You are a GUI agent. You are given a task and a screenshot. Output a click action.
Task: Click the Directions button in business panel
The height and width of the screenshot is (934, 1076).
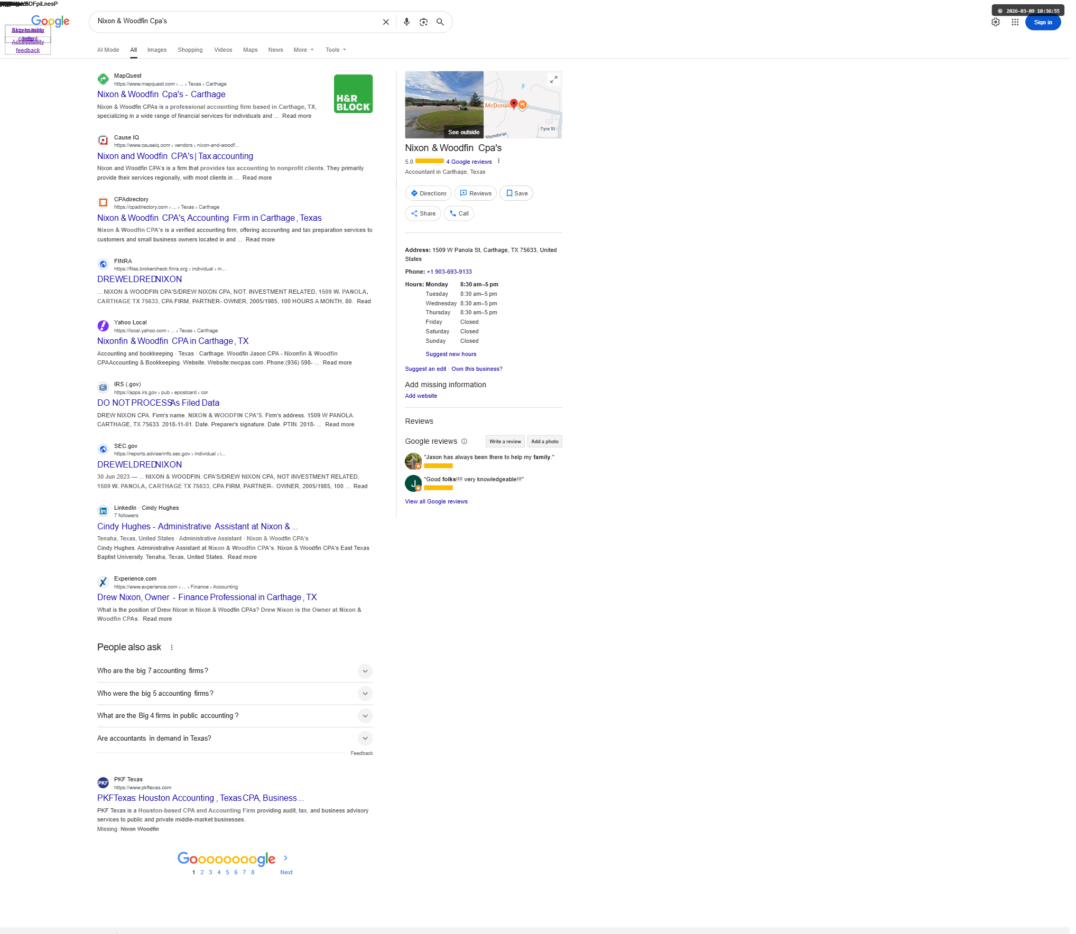click(x=428, y=193)
